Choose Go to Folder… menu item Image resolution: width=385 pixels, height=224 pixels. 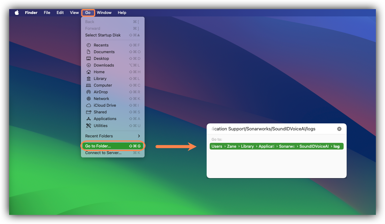pyautogui.click(x=113, y=146)
